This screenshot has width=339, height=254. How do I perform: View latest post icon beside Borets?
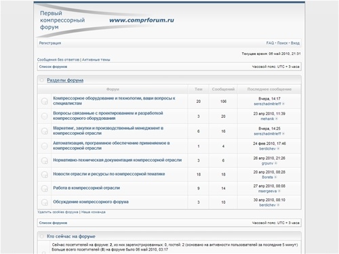[275, 177]
